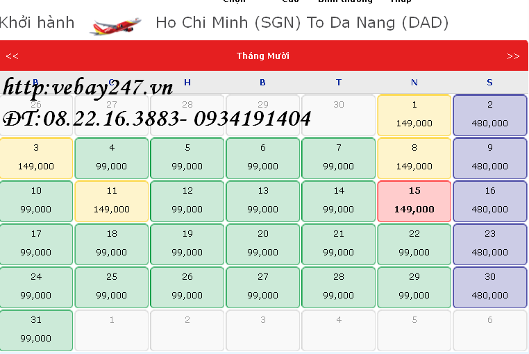Screen dimensions: 529x354
Task: Select October 31 fare 99,000
Action: (36, 330)
